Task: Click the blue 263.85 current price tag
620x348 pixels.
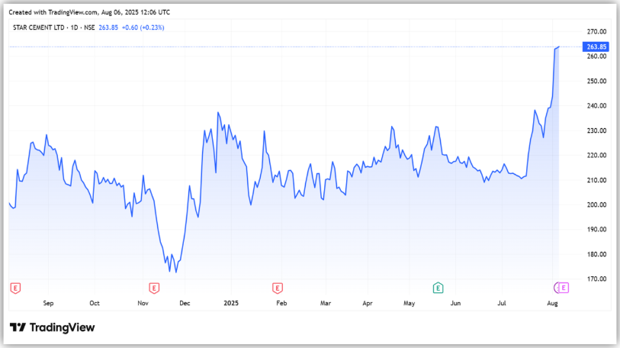Action: 596,47
